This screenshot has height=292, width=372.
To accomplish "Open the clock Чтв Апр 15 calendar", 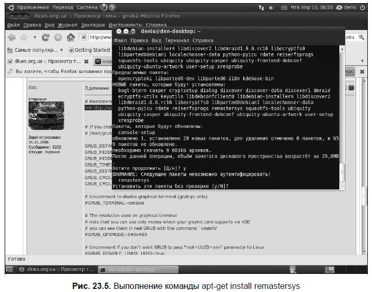I will point(312,8).
